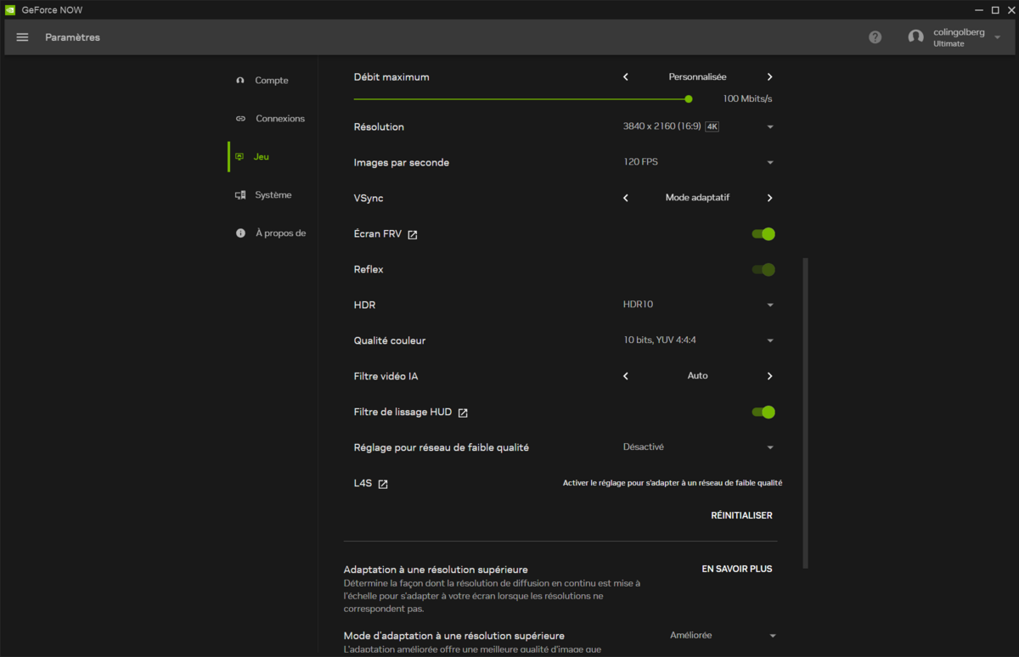The width and height of the screenshot is (1019, 657).
Task: Open the hamburger navigation menu
Action: pos(23,37)
